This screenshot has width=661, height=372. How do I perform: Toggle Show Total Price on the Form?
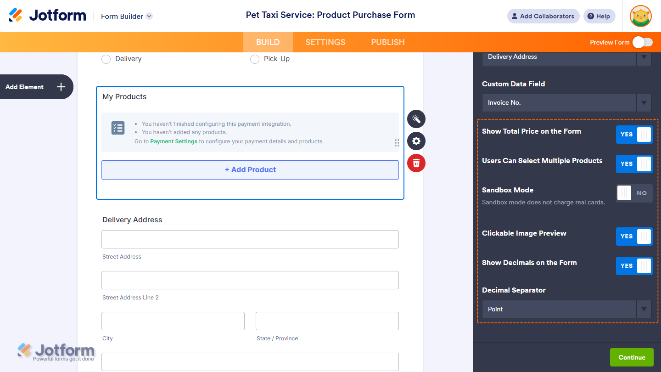tap(634, 135)
